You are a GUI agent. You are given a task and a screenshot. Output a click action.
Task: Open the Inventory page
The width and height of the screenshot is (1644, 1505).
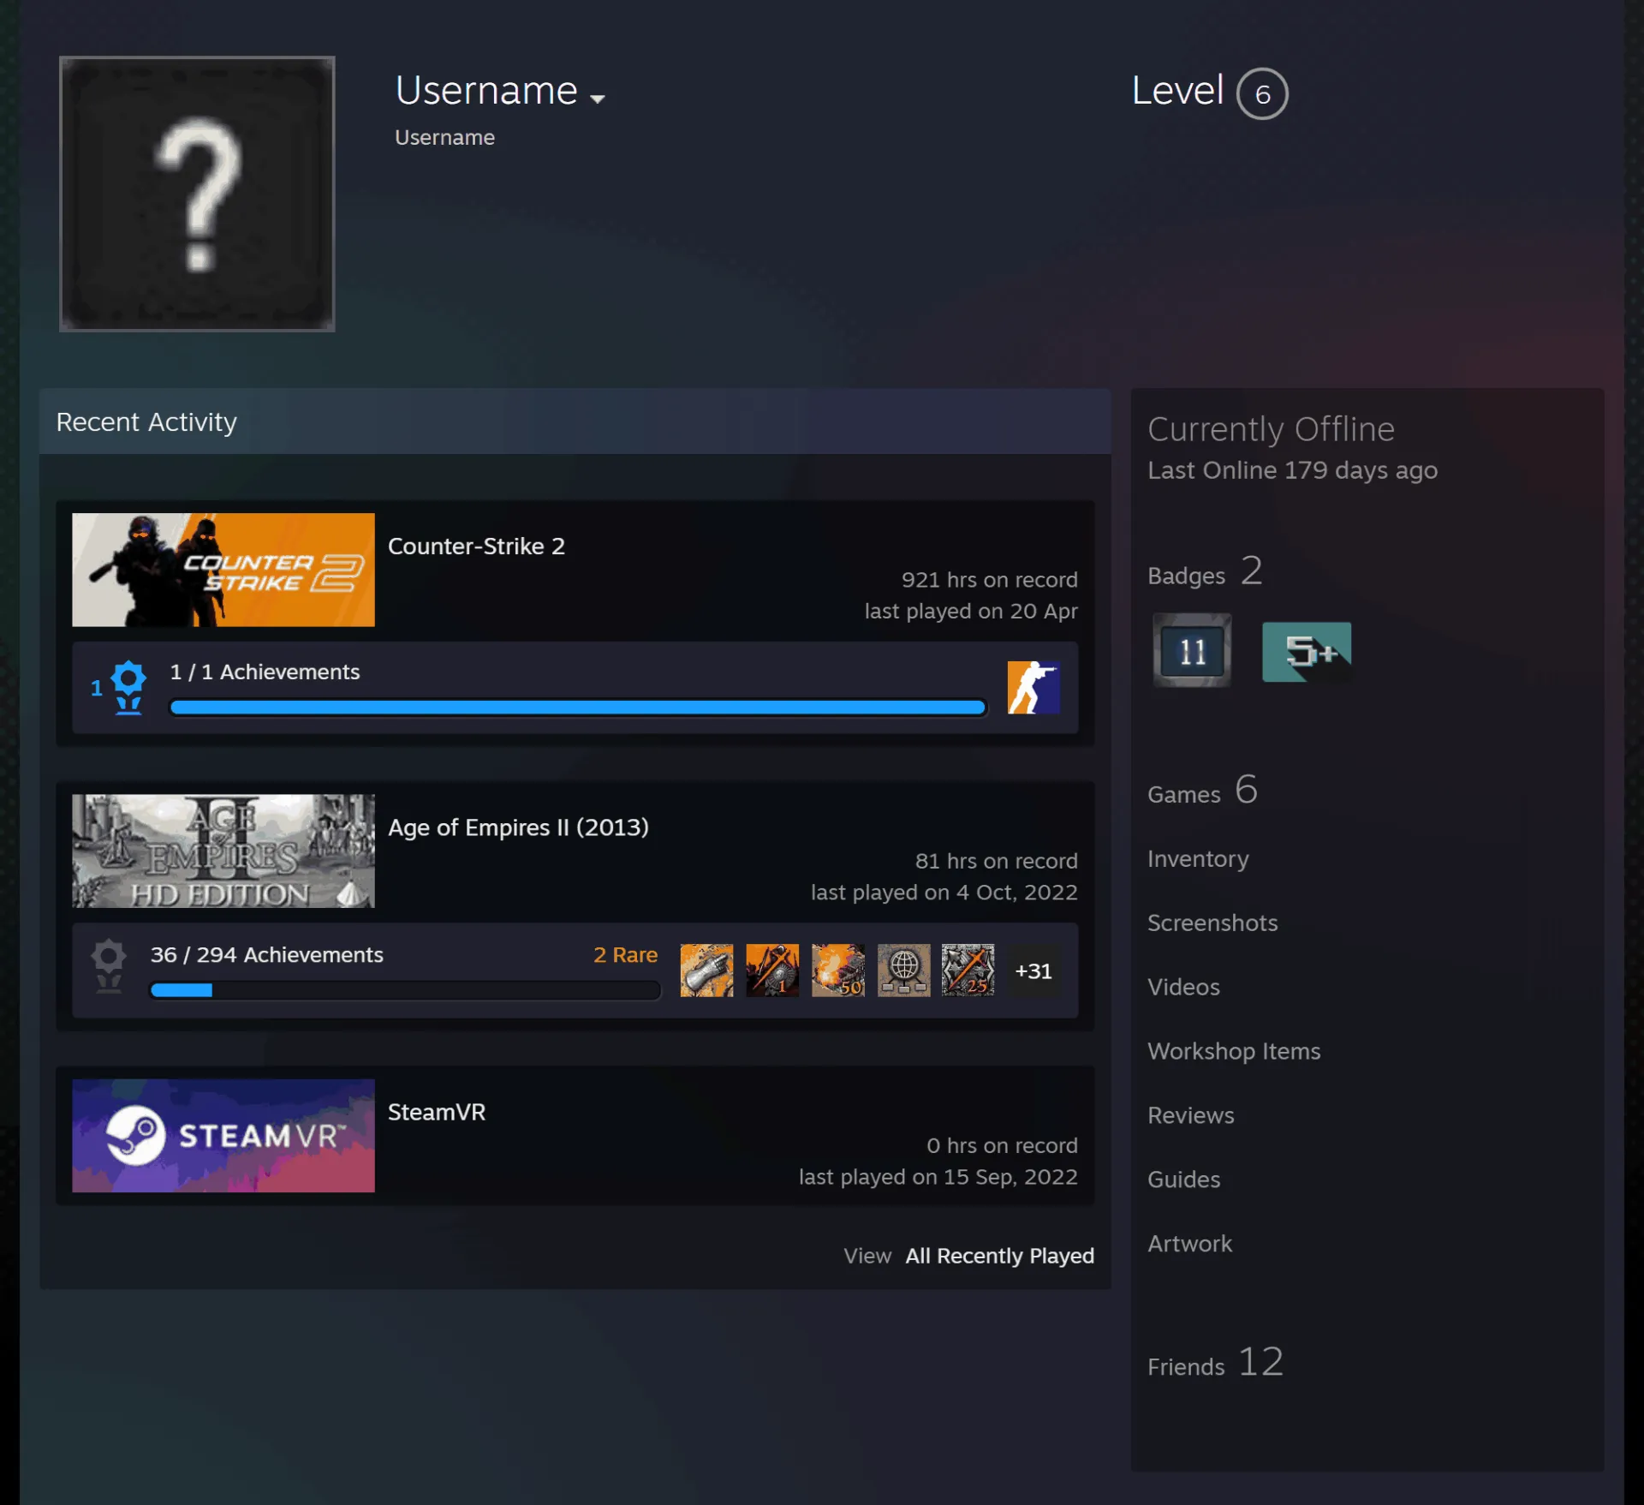click(x=1198, y=858)
